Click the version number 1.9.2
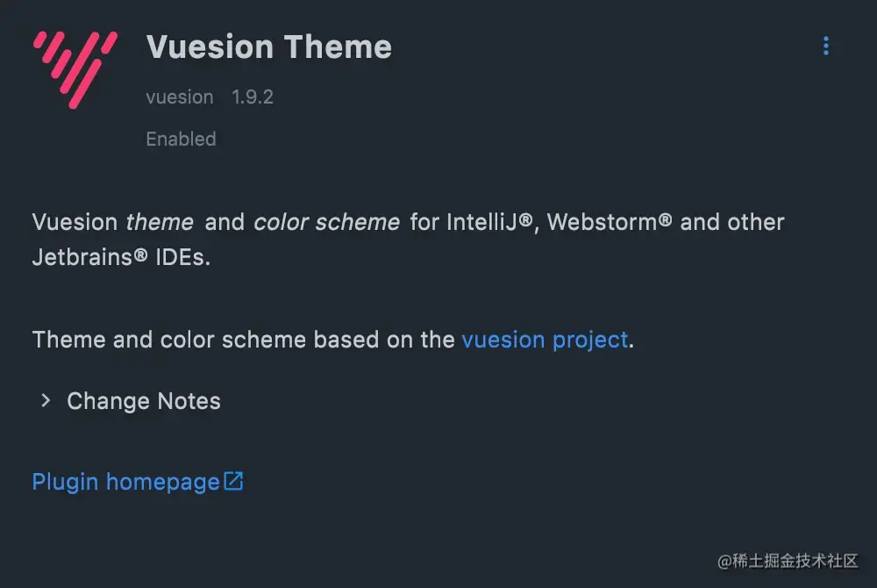Image resolution: width=877 pixels, height=588 pixels. pyautogui.click(x=253, y=97)
